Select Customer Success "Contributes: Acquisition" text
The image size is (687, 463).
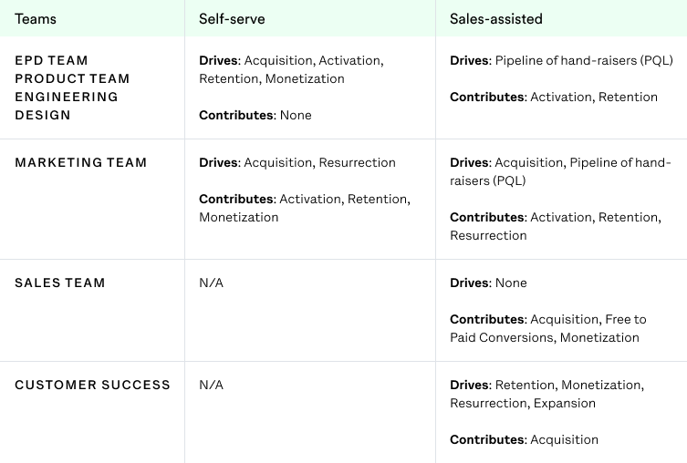click(x=524, y=440)
